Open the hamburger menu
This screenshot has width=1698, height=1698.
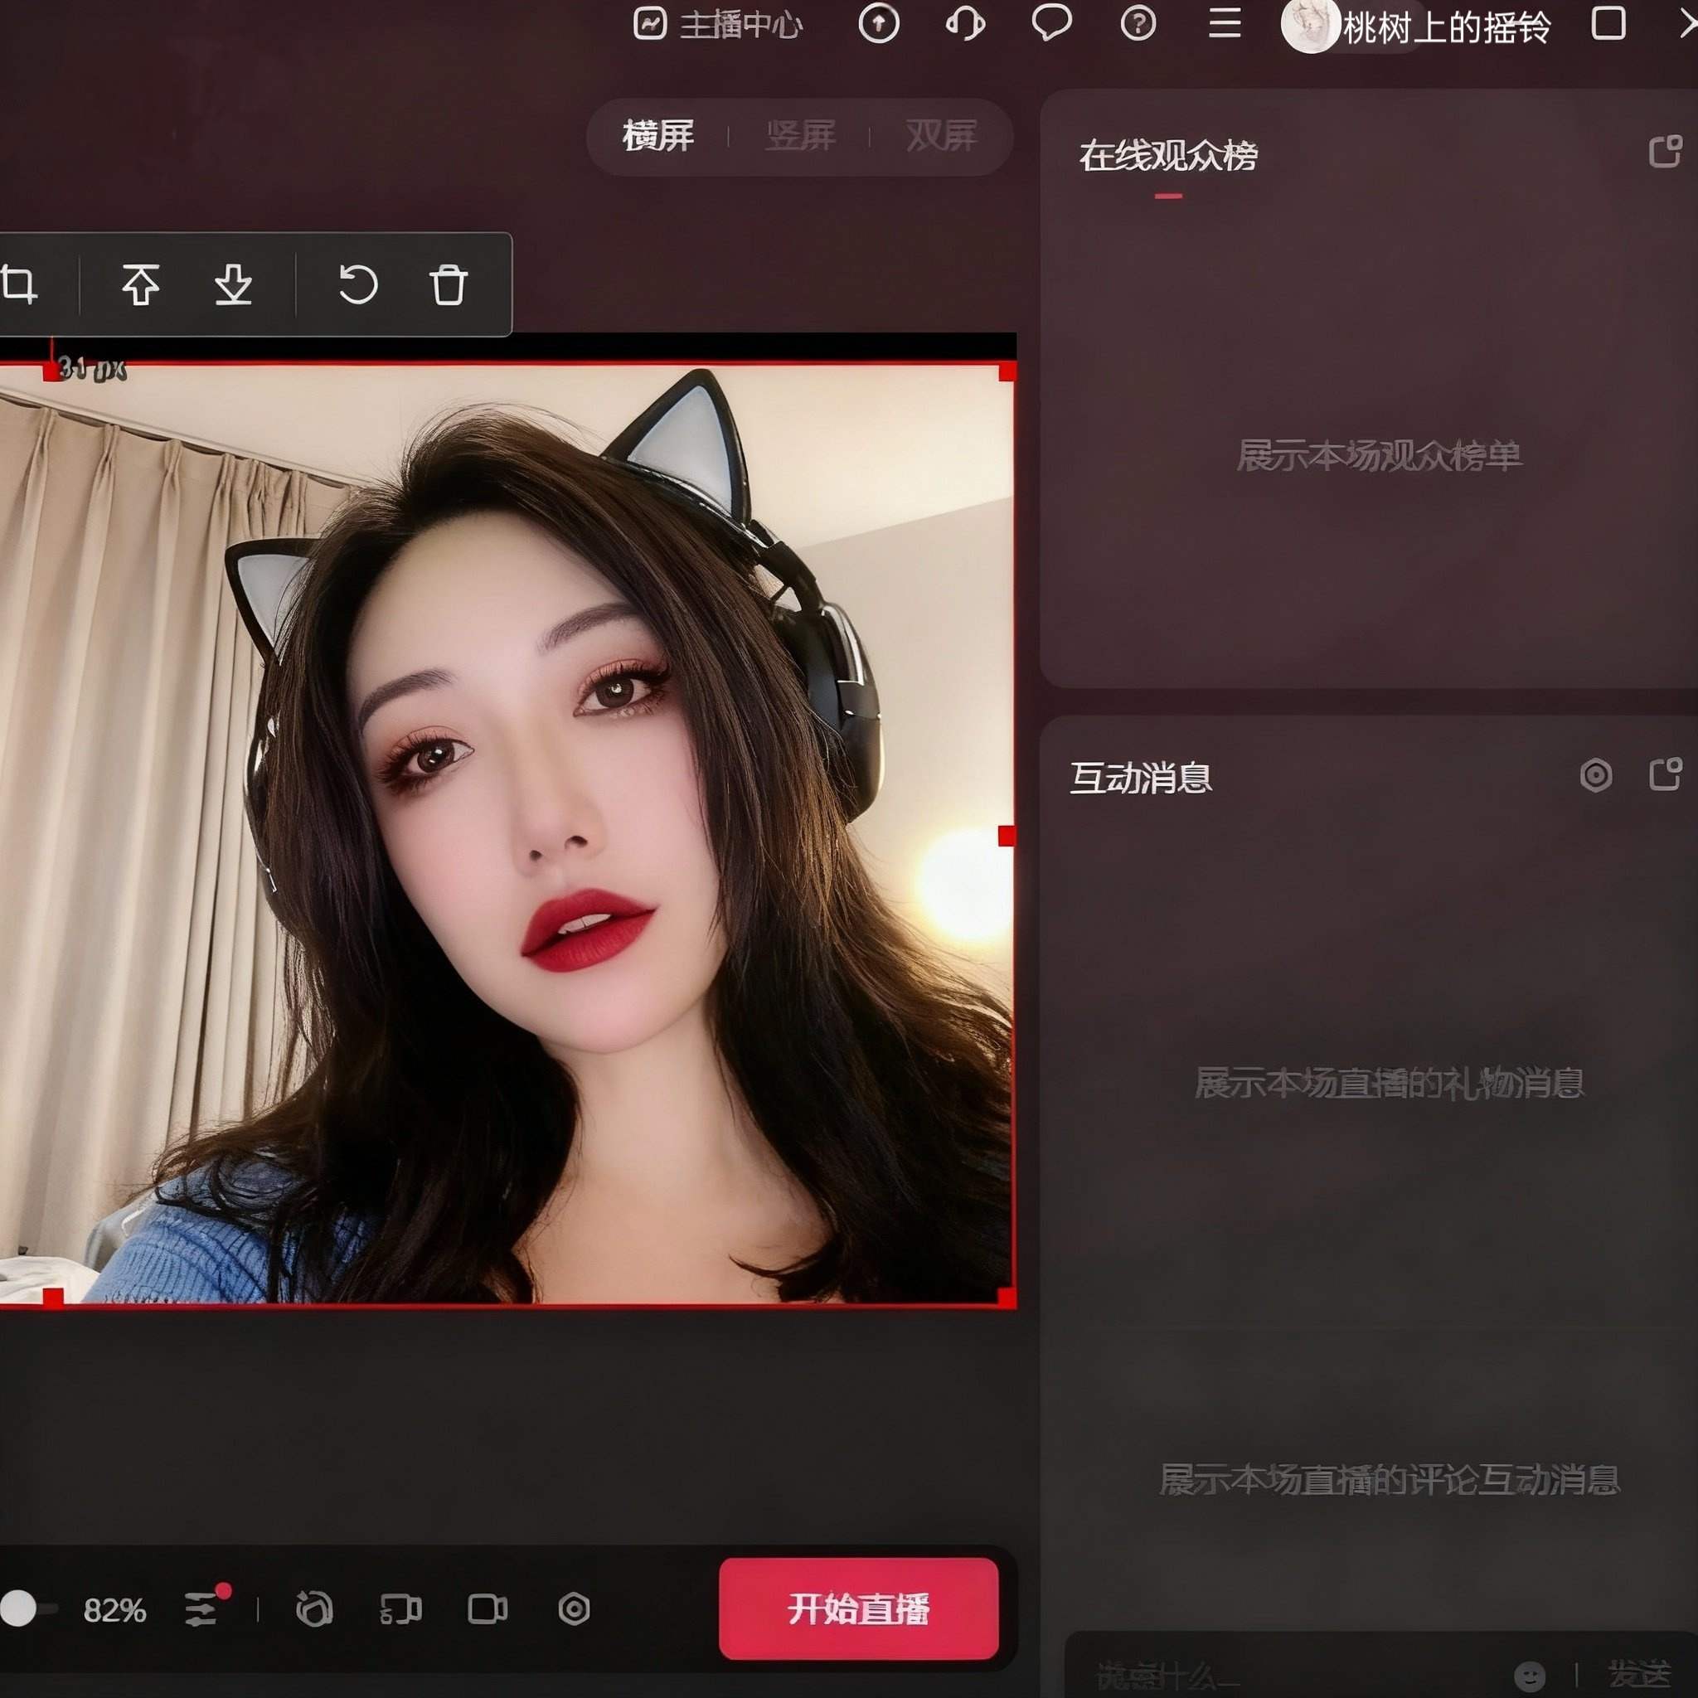pos(1225,24)
